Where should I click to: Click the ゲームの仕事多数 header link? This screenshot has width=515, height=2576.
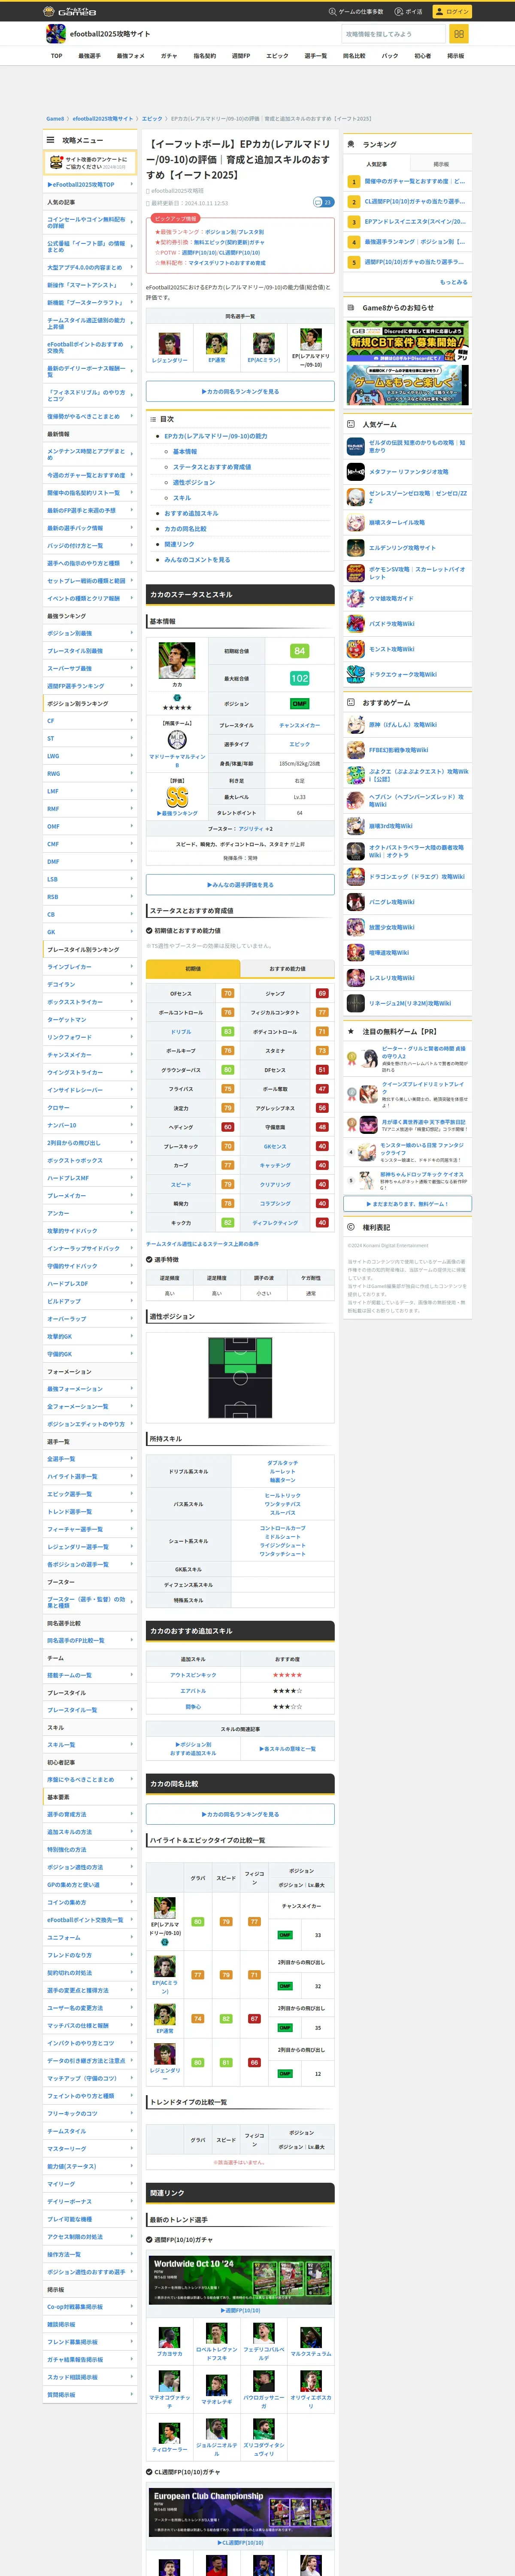(x=356, y=12)
